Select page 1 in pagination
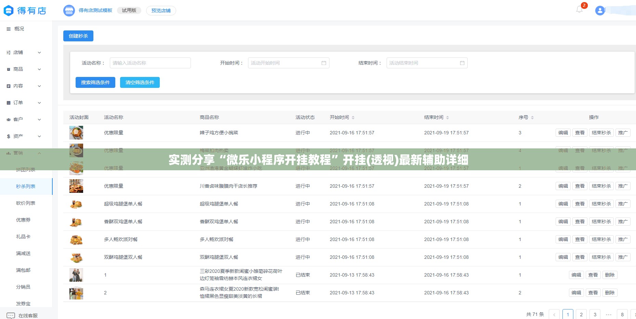Screen dimensions: 636x319 568,314
